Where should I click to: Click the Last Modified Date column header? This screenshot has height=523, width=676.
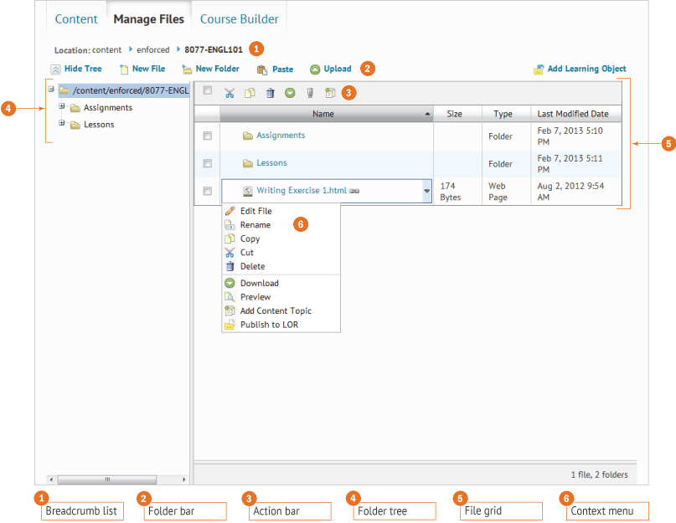click(576, 114)
